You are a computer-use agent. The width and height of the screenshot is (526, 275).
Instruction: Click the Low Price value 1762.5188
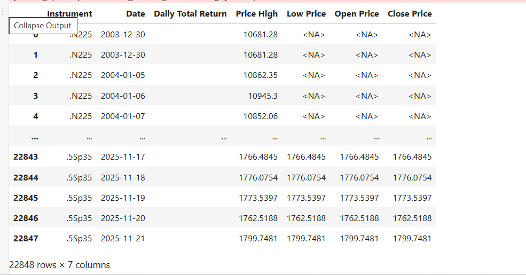pyautogui.click(x=306, y=218)
